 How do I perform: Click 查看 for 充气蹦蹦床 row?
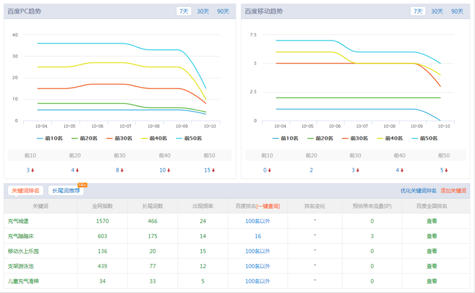tap(432, 236)
